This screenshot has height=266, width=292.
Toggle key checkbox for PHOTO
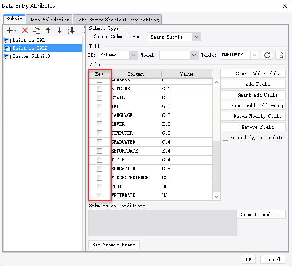(x=99, y=186)
